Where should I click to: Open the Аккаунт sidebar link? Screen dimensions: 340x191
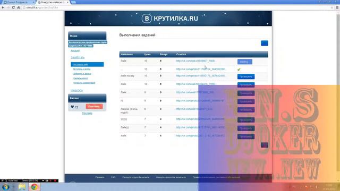coord(75,51)
